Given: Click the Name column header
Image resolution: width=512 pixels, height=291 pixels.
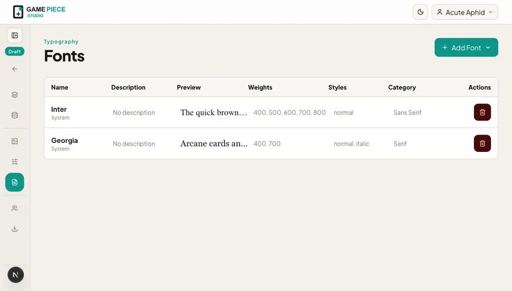Looking at the screenshot, I should click(59, 87).
